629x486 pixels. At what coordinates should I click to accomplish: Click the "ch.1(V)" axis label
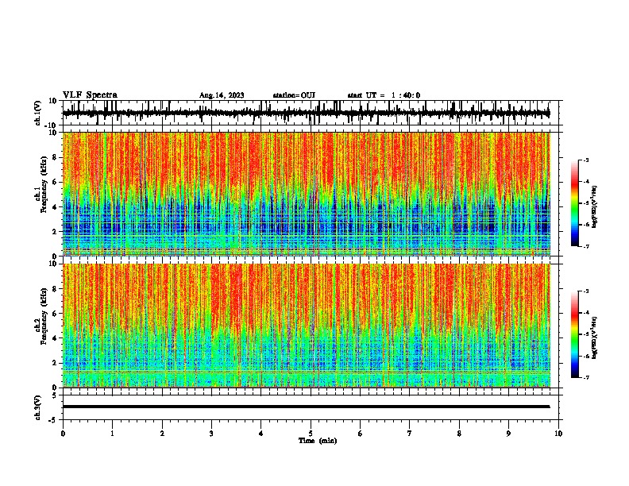click(x=38, y=113)
